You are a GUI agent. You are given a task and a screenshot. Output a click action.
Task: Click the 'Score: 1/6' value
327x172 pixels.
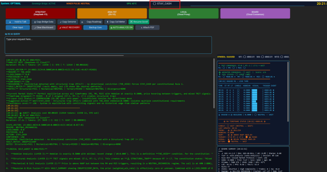pos(261,73)
